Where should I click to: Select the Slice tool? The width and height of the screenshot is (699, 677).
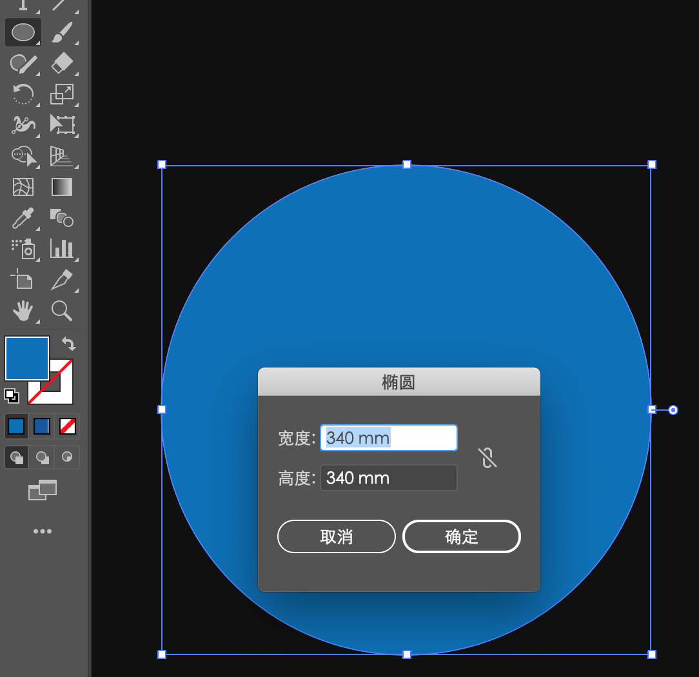click(x=62, y=280)
